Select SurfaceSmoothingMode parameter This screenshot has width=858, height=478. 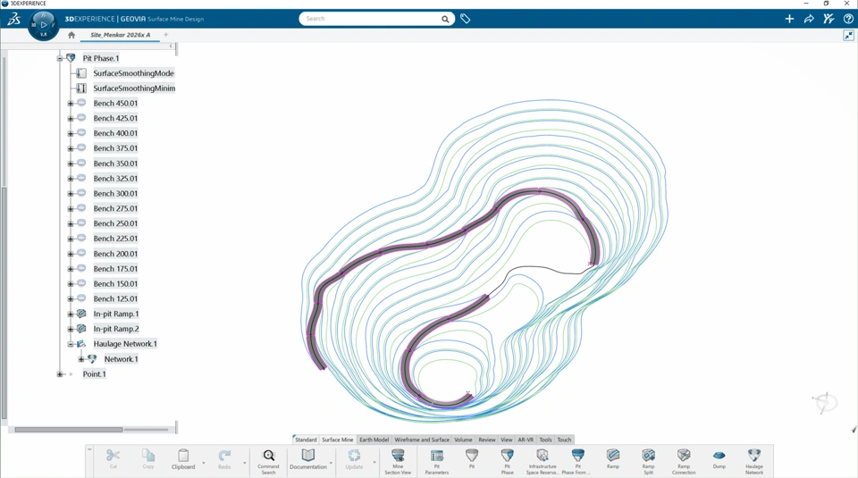pyautogui.click(x=133, y=73)
